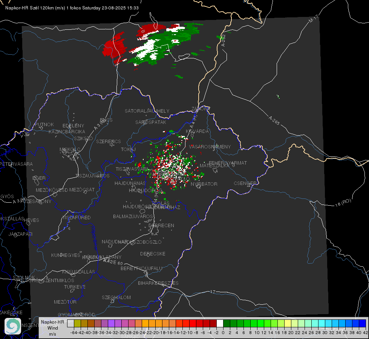Click the NYÍRBÁTOR label
The width and height of the screenshot is (369, 339).
(x=204, y=184)
